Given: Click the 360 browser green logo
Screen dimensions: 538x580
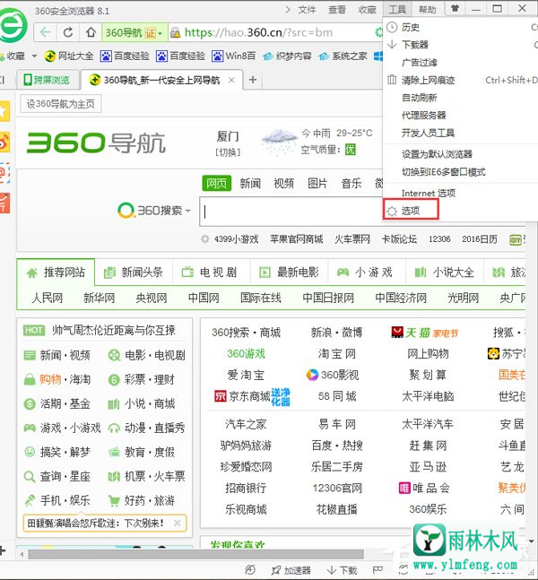Looking at the screenshot, I should tap(12, 25).
